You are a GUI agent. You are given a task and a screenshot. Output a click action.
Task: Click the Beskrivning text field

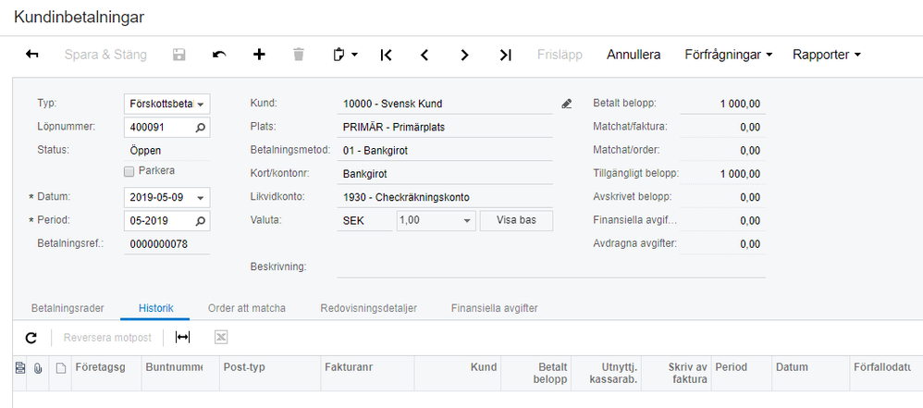tap(551, 266)
